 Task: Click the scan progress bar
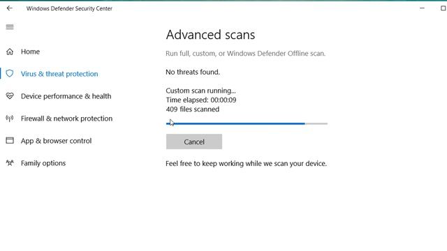coord(247,123)
